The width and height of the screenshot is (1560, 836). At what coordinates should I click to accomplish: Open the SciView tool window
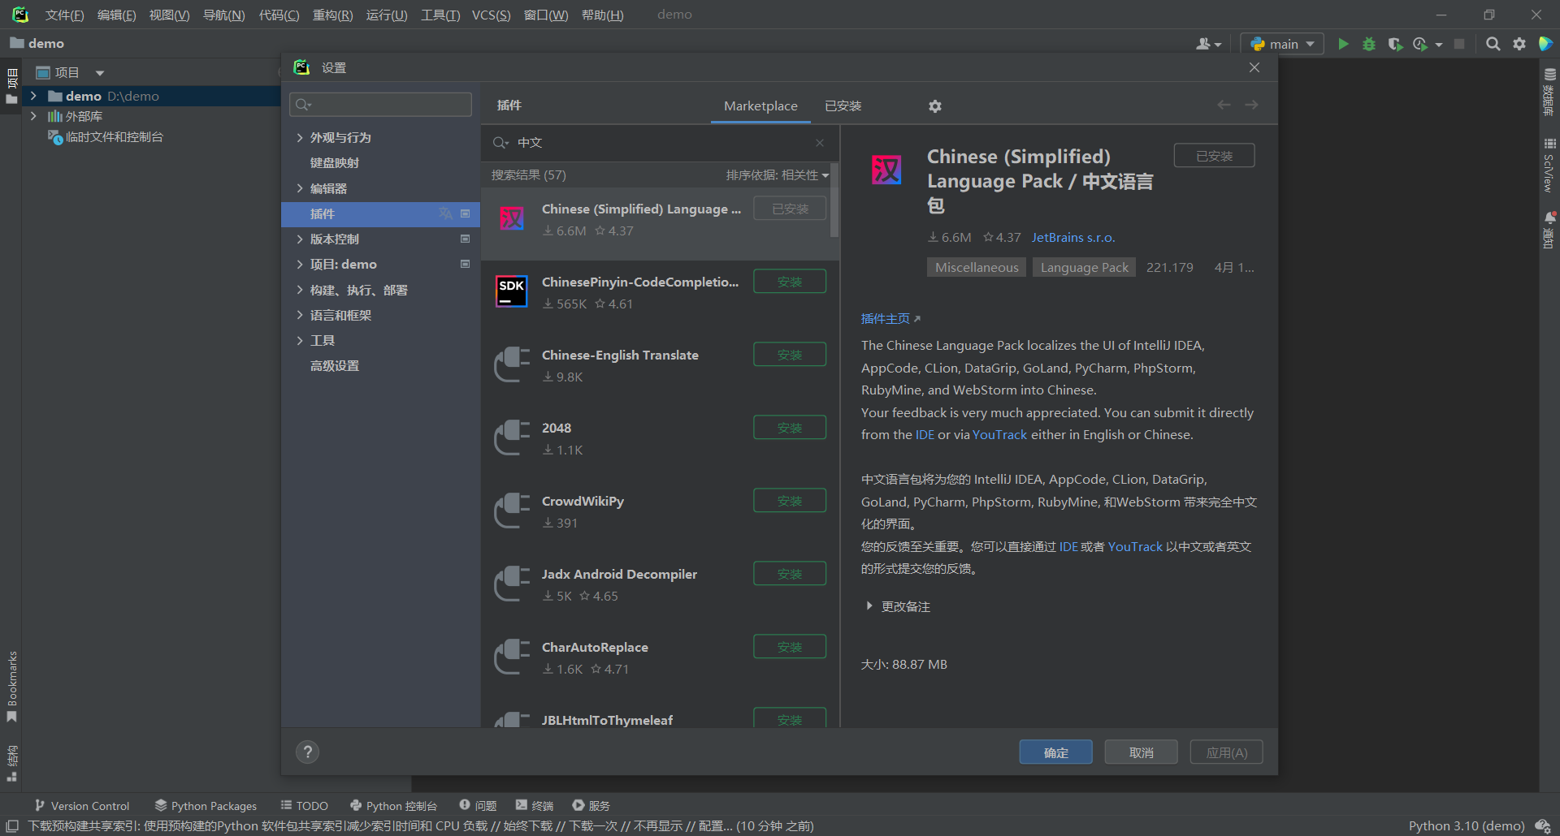pos(1549,165)
